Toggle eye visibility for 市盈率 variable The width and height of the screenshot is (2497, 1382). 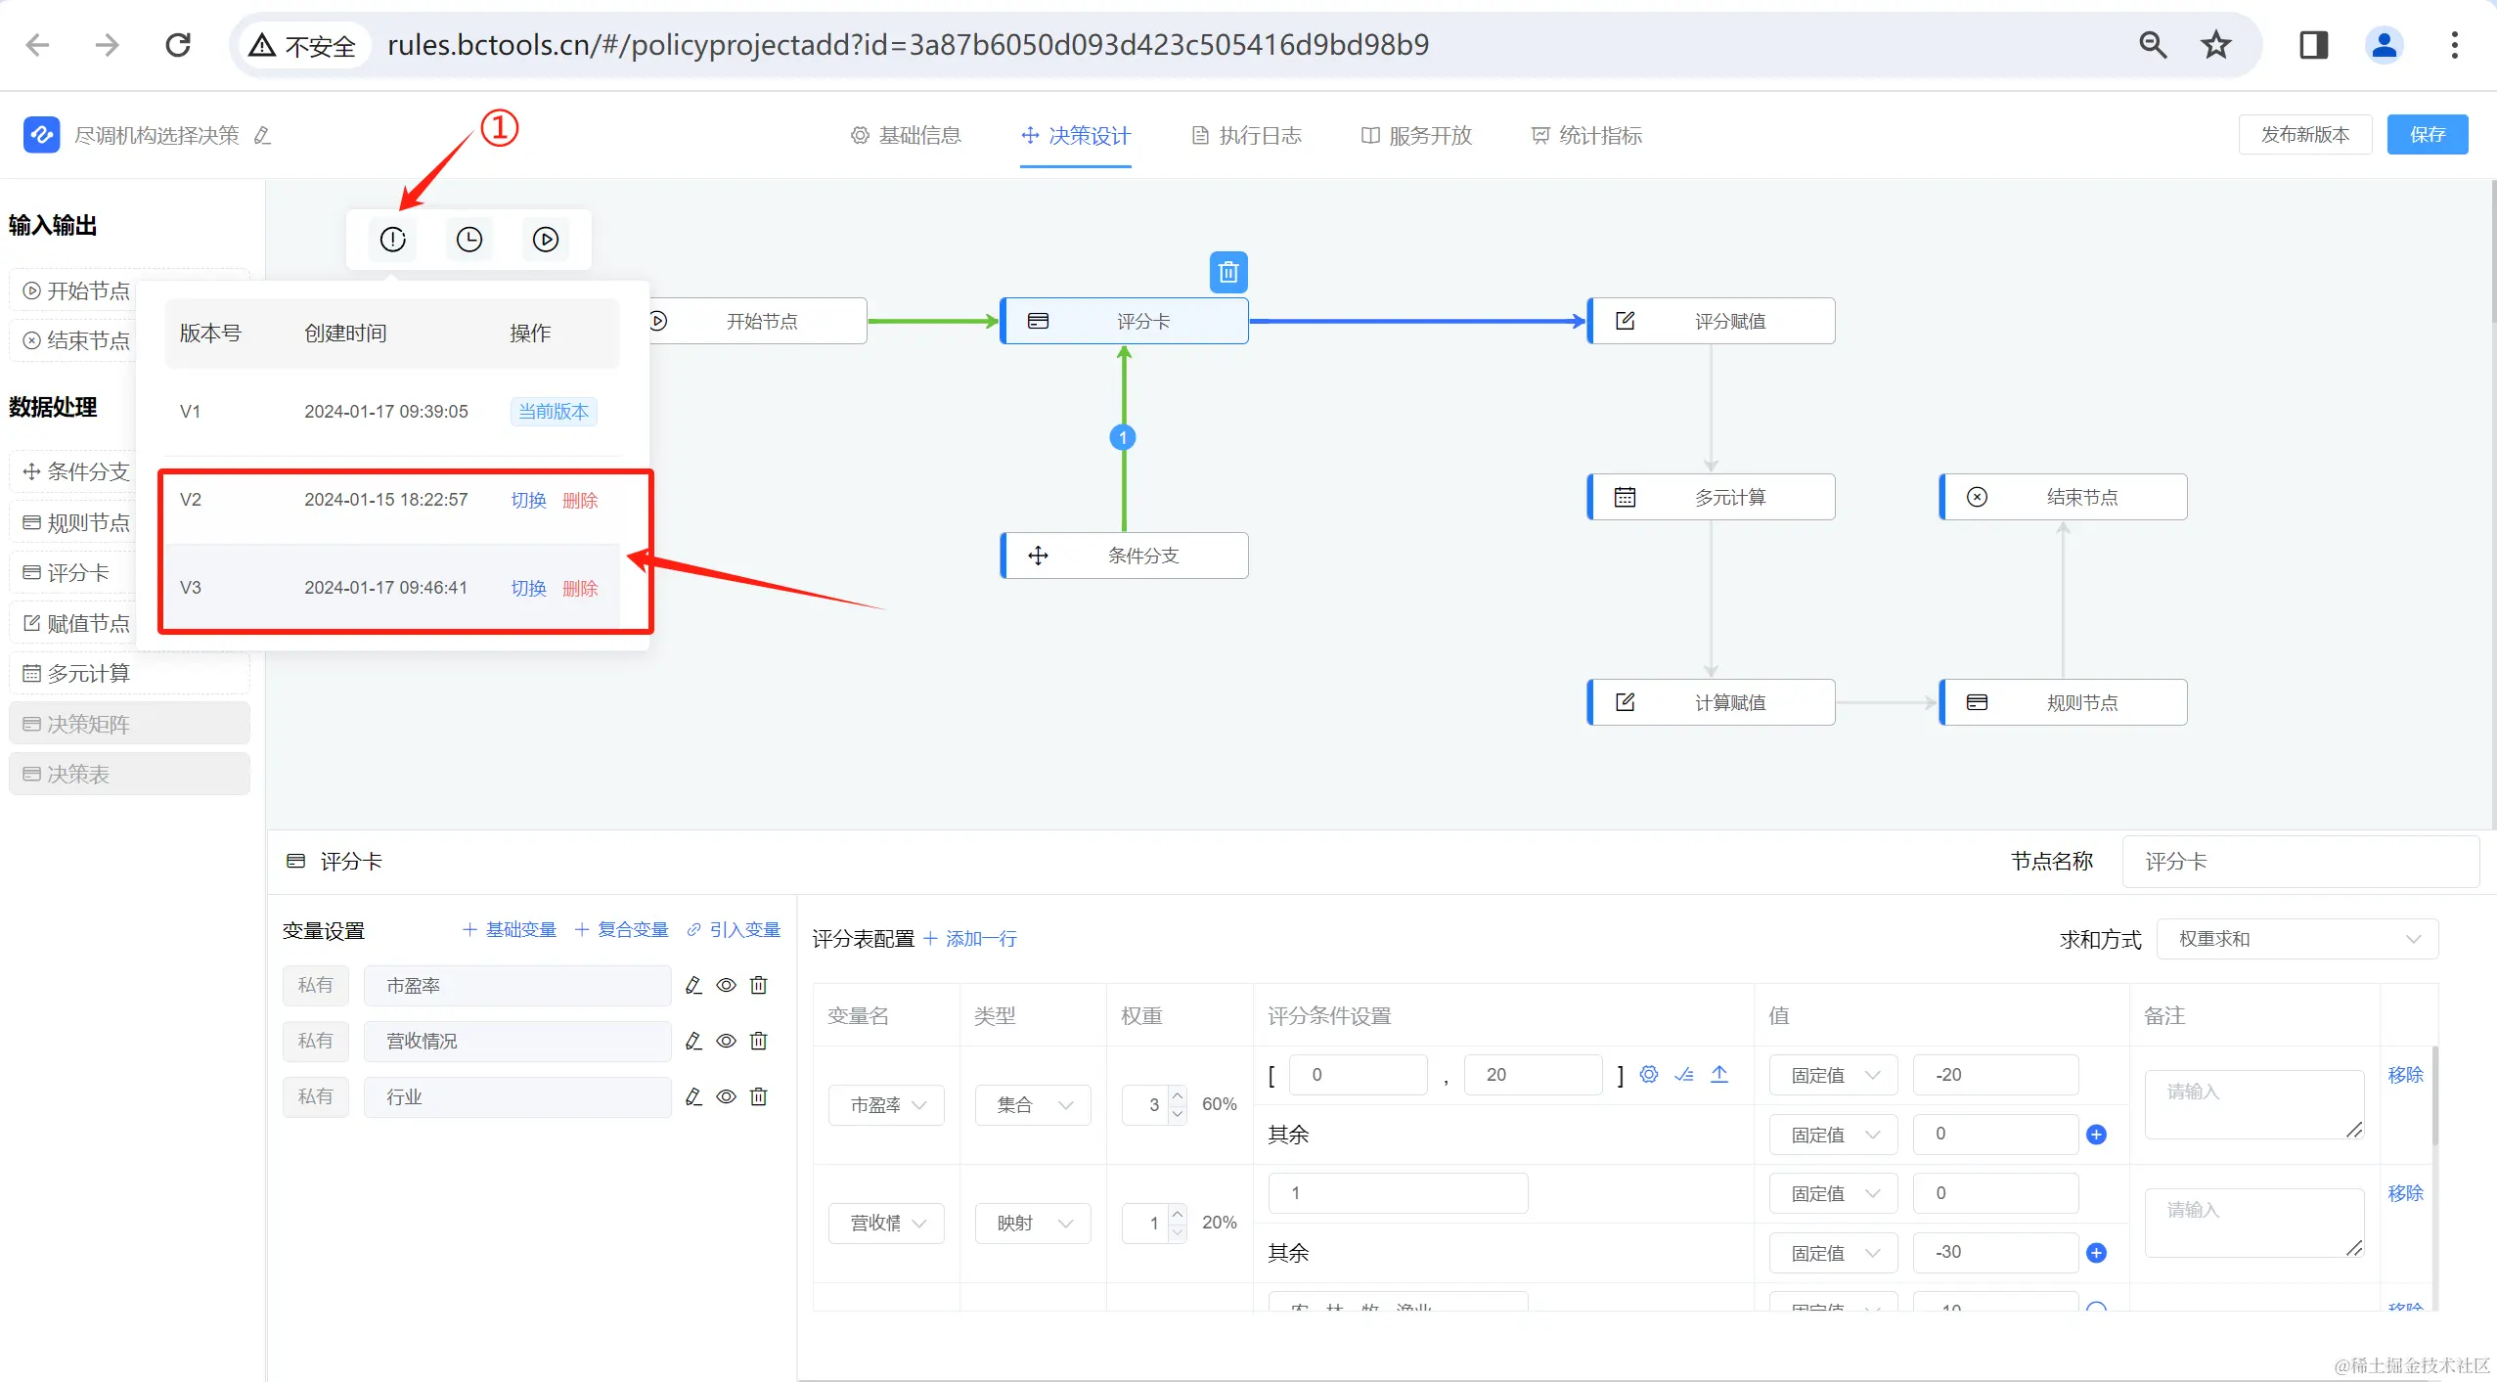point(726,985)
